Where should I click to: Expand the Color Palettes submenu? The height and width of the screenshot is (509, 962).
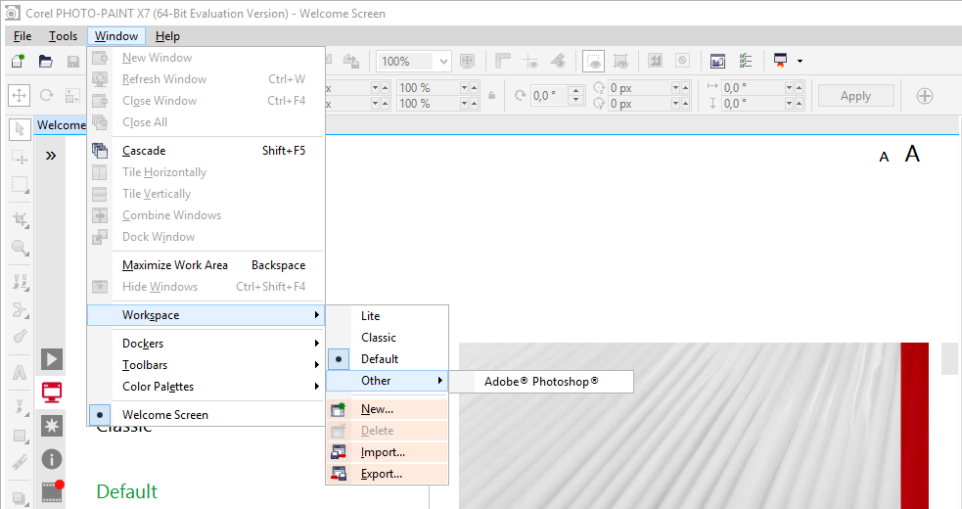(206, 387)
